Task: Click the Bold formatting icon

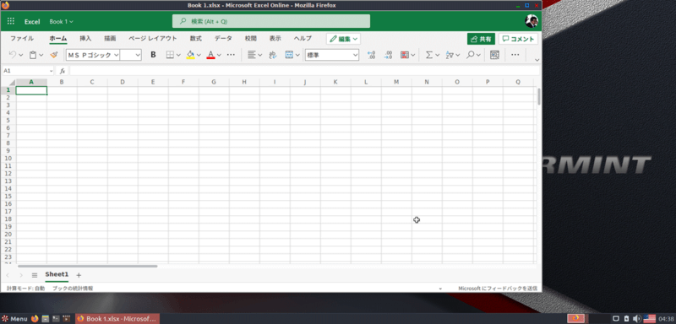Action: point(153,55)
